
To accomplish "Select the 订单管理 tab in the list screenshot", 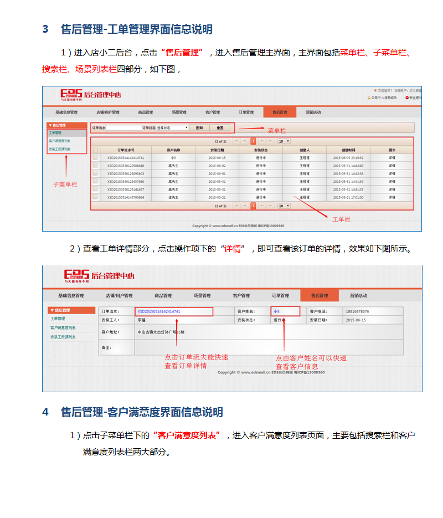I will tap(246, 112).
